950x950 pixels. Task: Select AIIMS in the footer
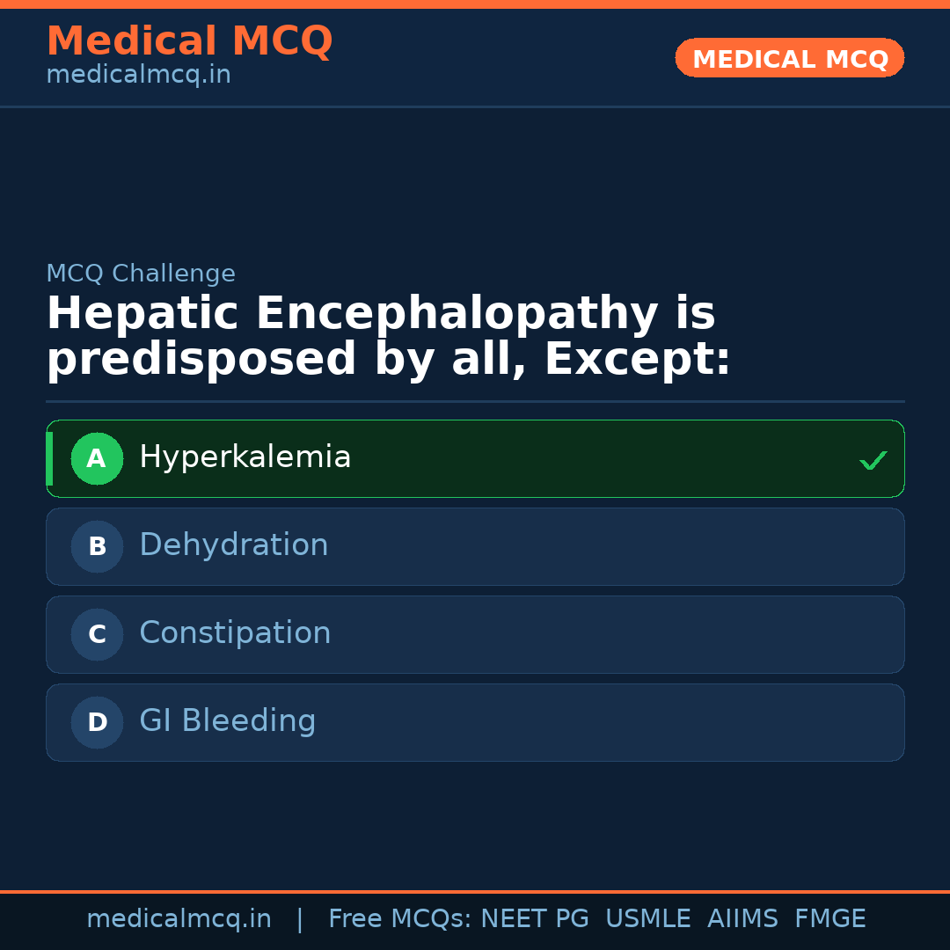(742, 919)
